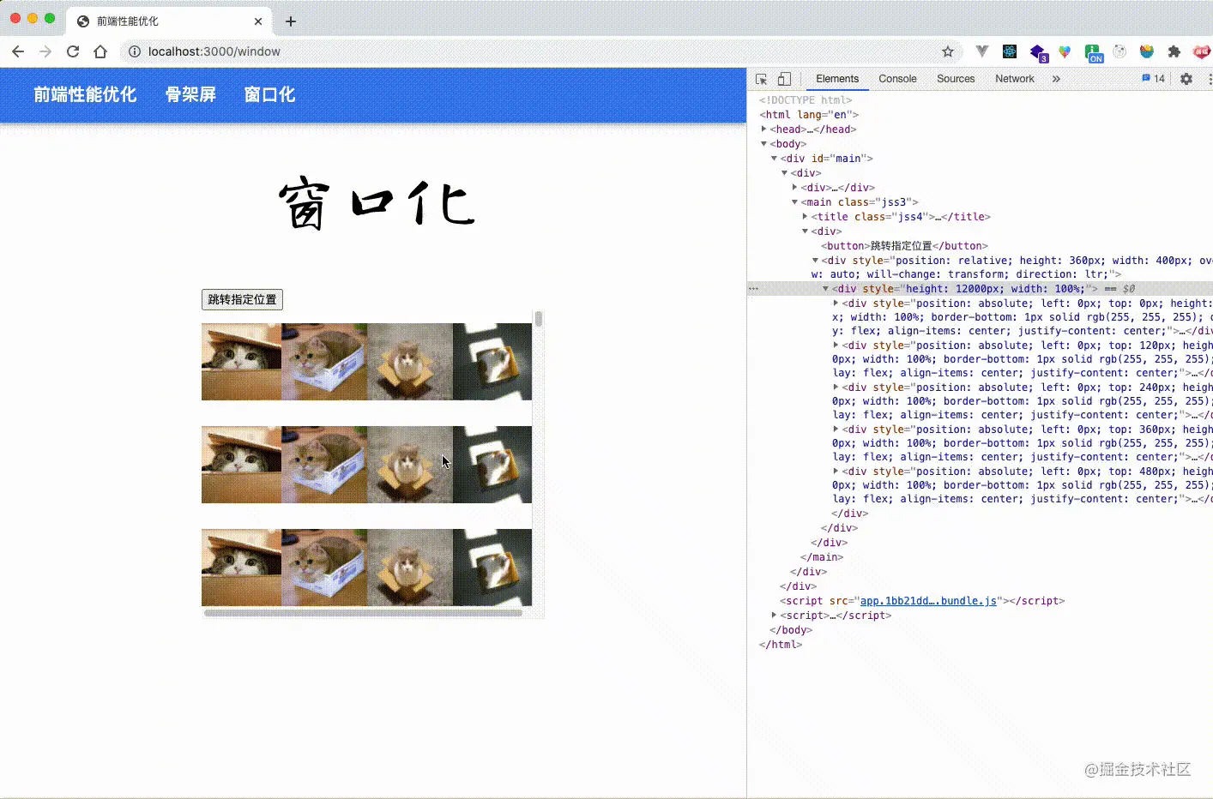This screenshot has width=1213, height=799.
Task: Click the second cat image in third row
Action: coord(324,568)
